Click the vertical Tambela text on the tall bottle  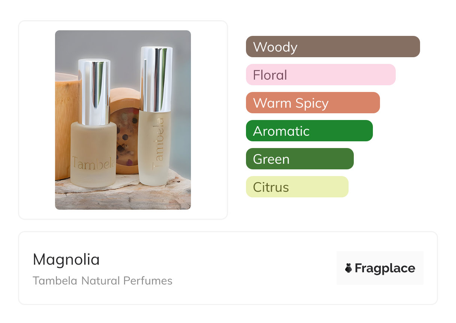(158, 140)
